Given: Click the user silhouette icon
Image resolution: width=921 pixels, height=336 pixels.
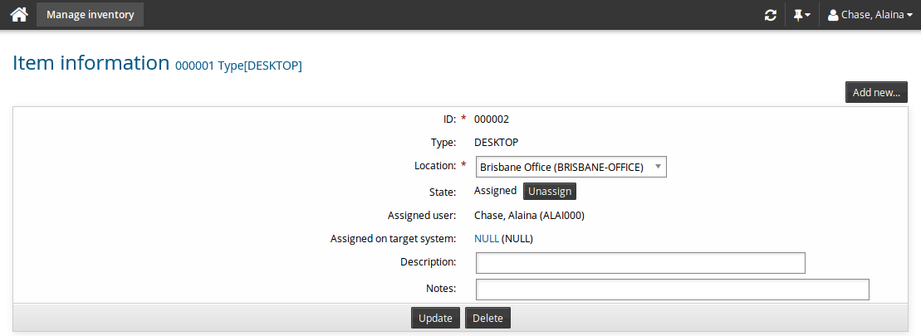Looking at the screenshot, I should tap(833, 15).
